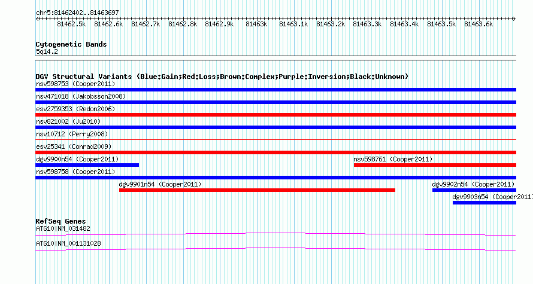Click the 81463.3k ruler tick label
The image size is (533, 284).
coord(368,24)
